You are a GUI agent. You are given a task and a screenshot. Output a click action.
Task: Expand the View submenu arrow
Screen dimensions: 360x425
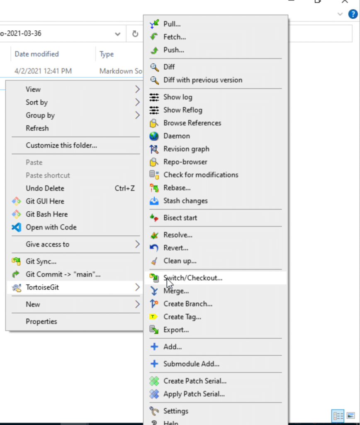[137, 89]
